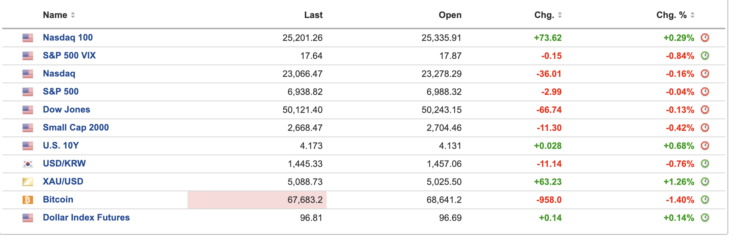Sort by the Chg. column arrows

[560, 15]
